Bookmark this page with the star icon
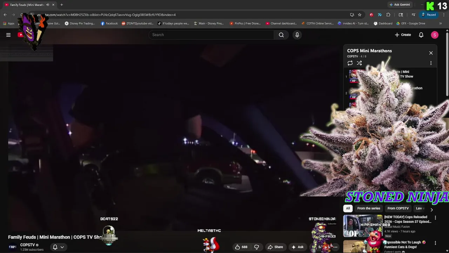Viewport: 449px width, 253px height. pos(360,15)
